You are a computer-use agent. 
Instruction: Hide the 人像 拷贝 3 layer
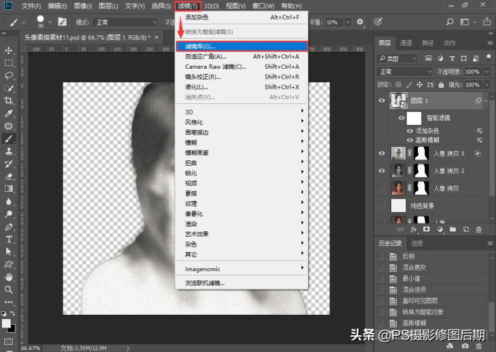tap(382, 153)
